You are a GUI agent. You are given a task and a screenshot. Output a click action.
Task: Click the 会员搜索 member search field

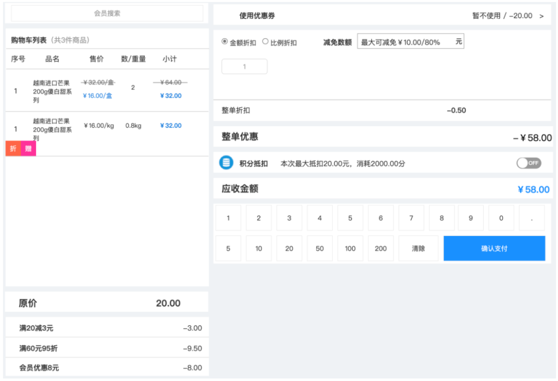(107, 13)
